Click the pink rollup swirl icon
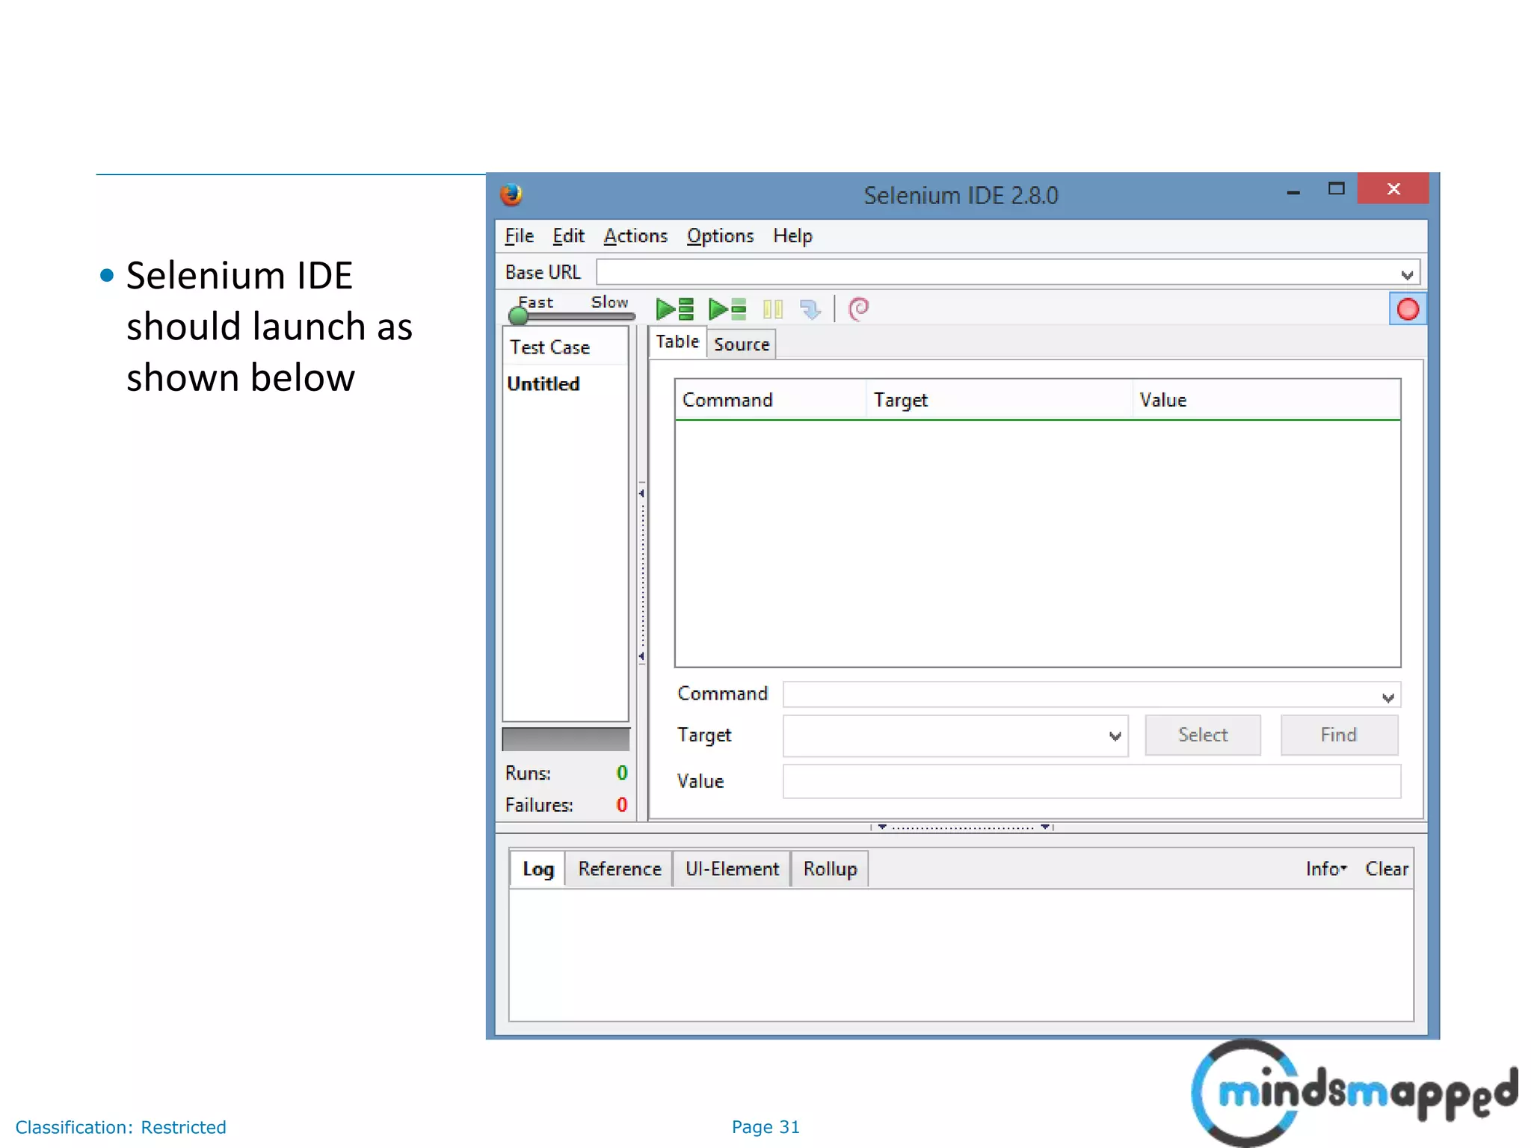This screenshot has height=1148, width=1531. [859, 309]
